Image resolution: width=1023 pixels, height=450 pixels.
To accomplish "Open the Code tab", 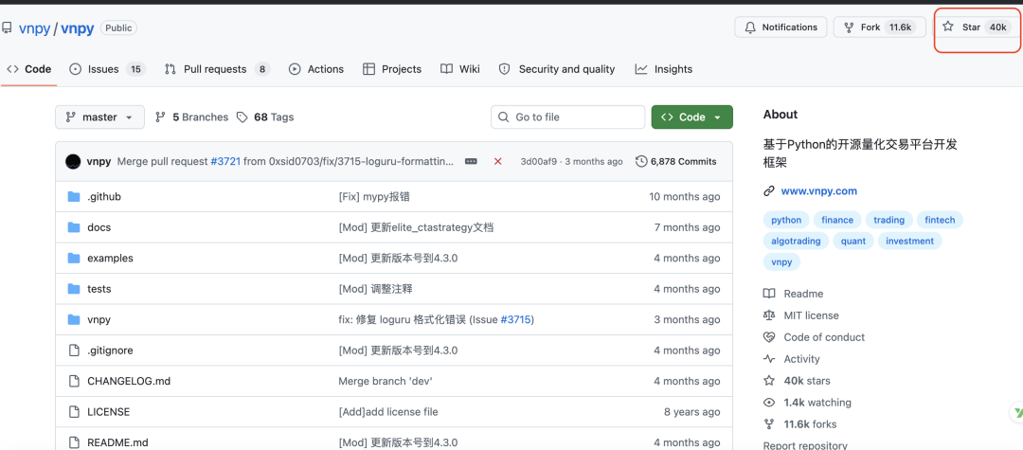I will (29, 69).
